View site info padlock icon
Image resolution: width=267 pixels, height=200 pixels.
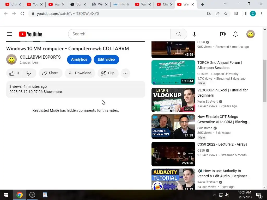coord(33,14)
